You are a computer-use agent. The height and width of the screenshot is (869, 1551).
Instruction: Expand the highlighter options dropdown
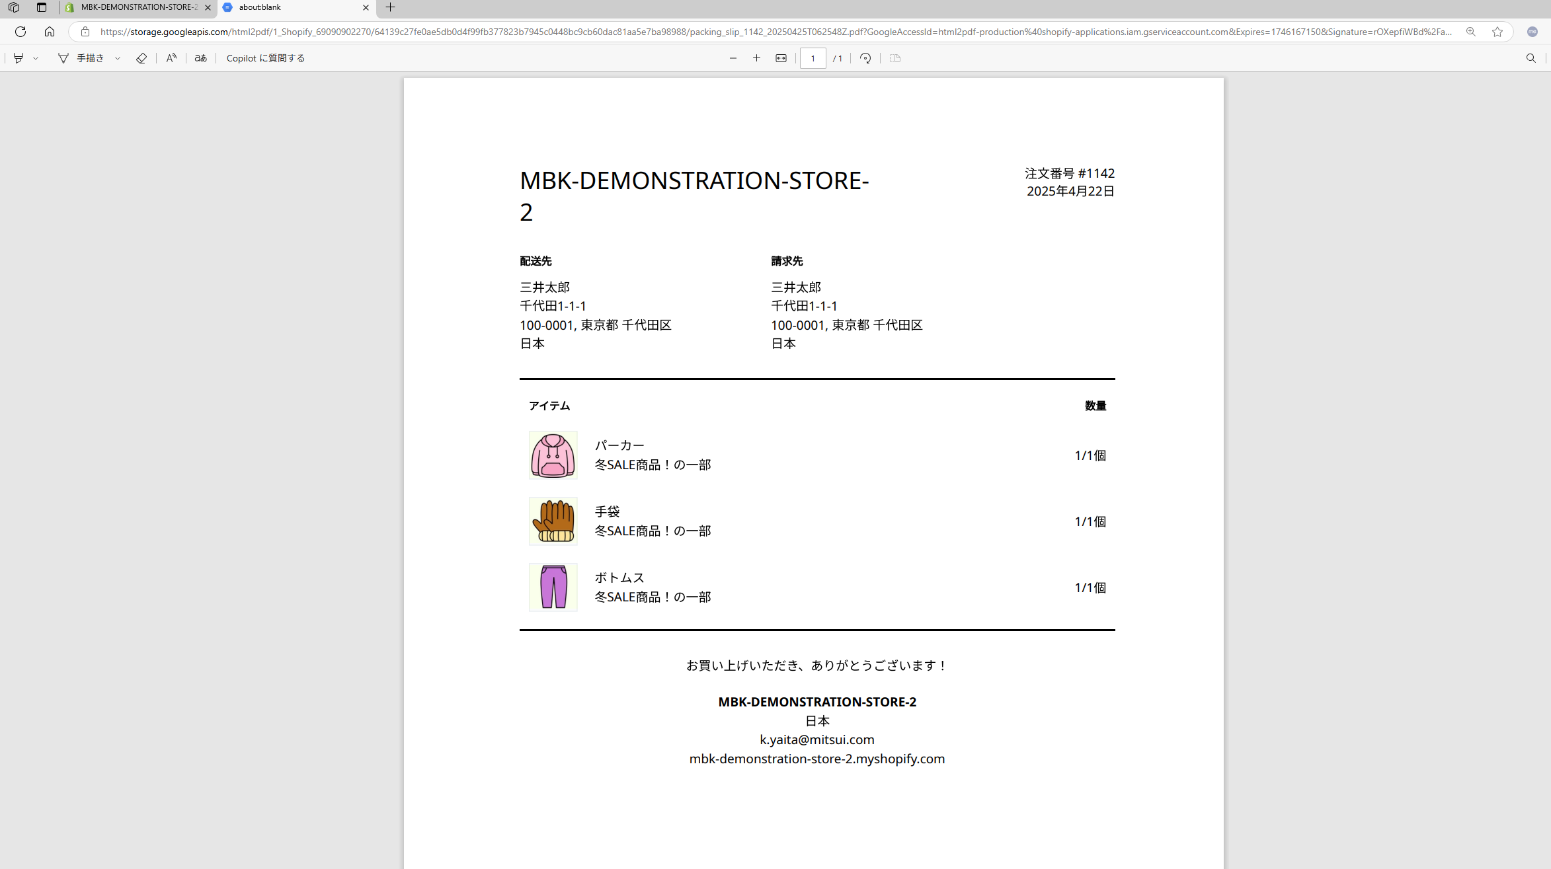click(x=36, y=58)
